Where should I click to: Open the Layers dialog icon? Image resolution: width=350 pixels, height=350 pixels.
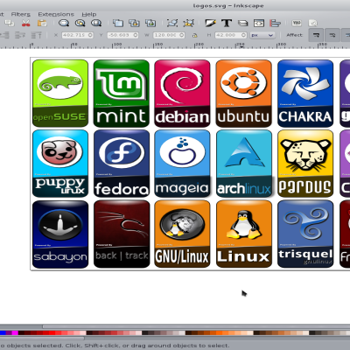tap(242, 23)
